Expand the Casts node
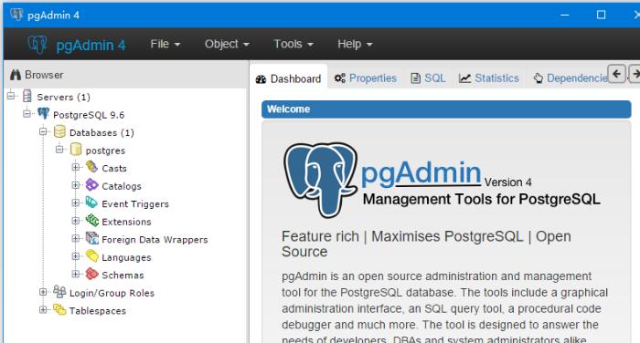Image resolution: width=640 pixels, height=343 pixels. (x=76, y=167)
